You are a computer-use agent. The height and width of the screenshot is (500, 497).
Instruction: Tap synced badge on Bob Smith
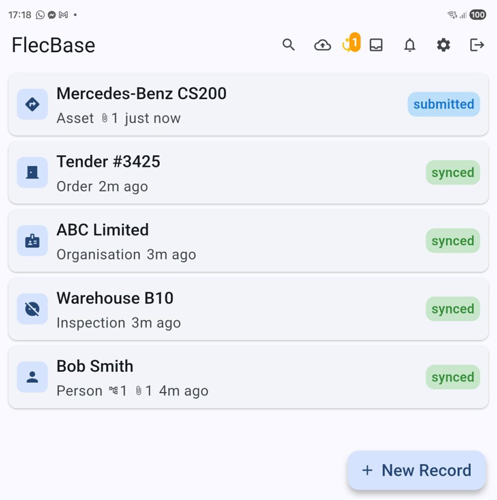click(x=453, y=377)
